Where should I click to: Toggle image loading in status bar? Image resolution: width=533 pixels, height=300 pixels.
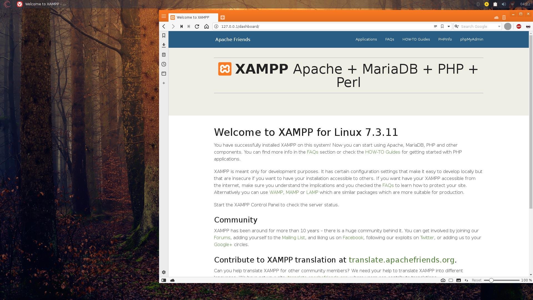pos(459,280)
